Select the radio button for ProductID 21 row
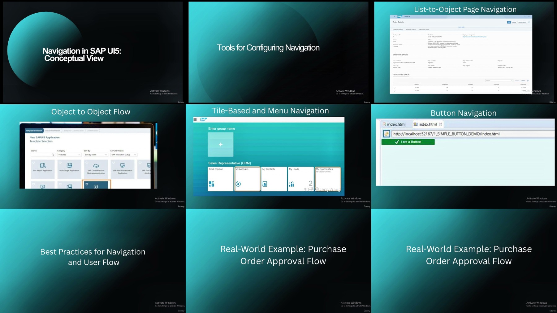 click(395, 91)
